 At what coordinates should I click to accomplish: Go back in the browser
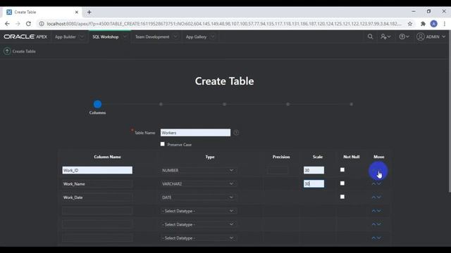pos(7,24)
